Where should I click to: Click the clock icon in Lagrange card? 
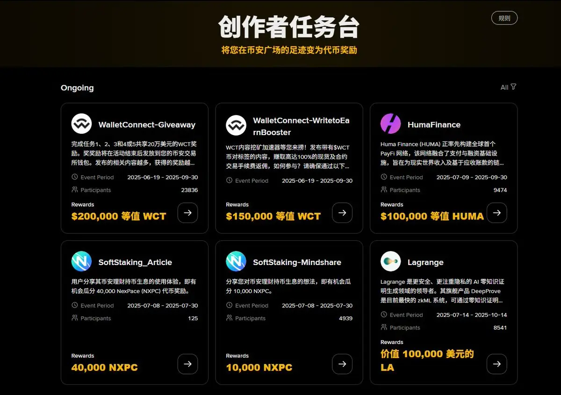[384, 315]
